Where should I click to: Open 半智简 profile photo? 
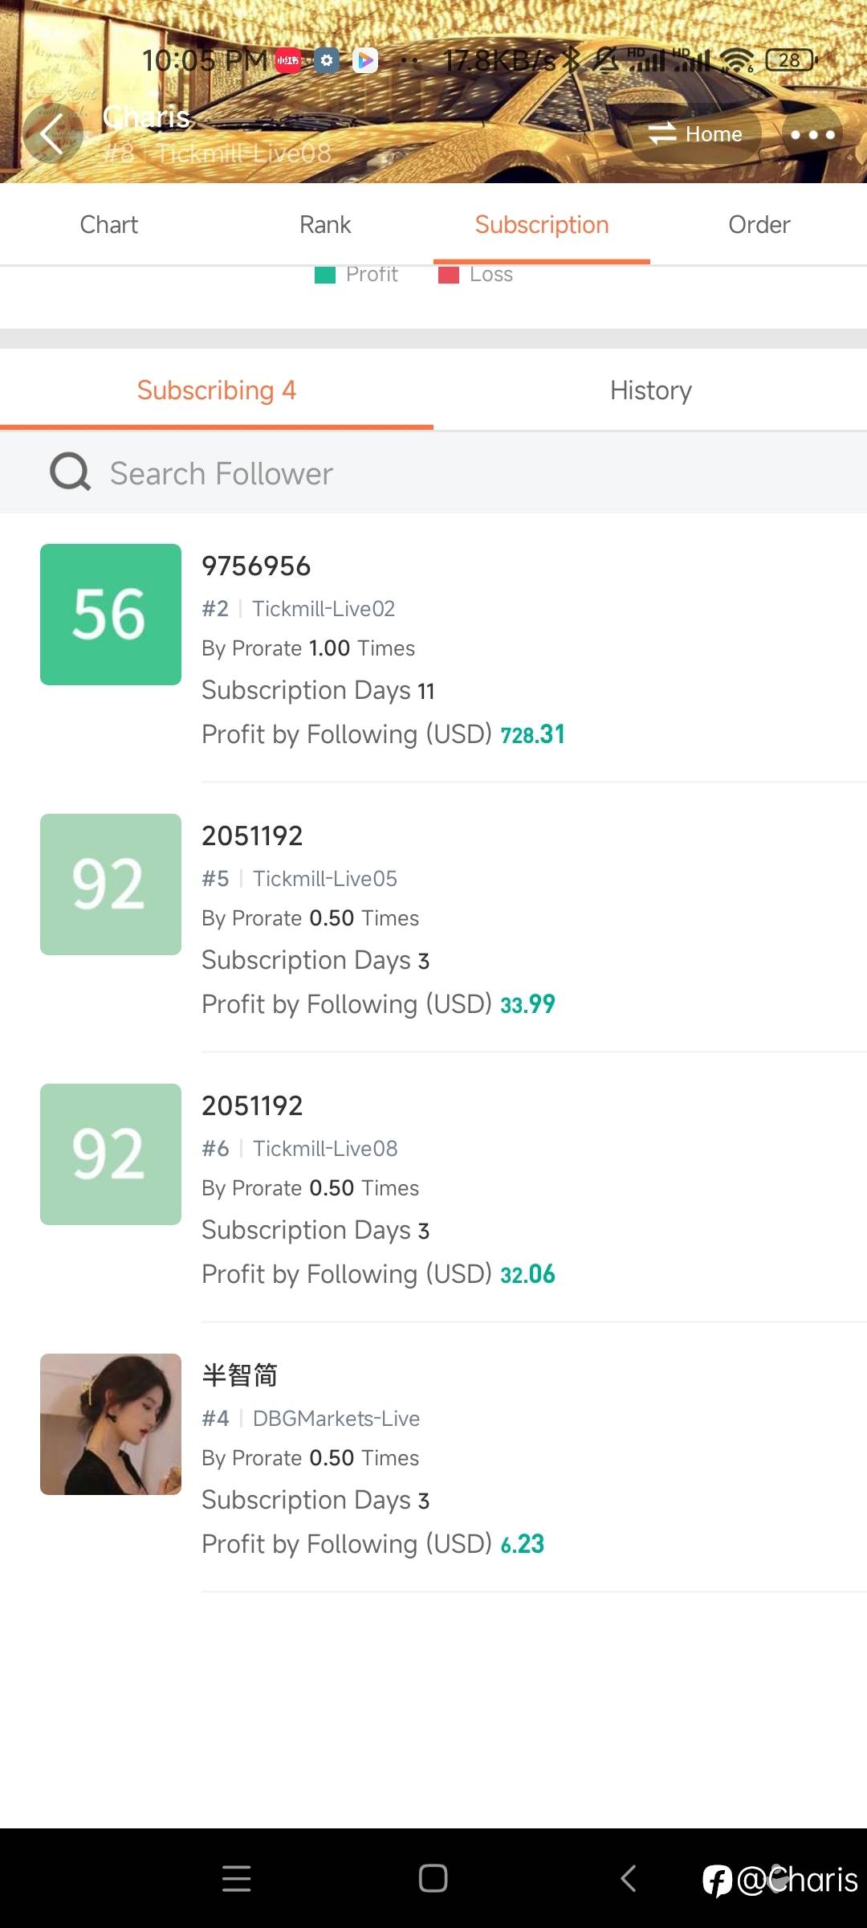click(x=111, y=1424)
